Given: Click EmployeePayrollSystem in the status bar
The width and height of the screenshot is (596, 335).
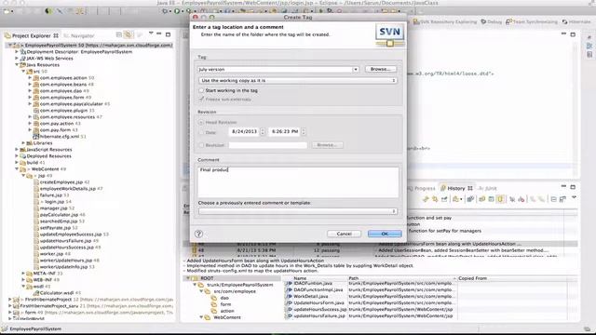Looking at the screenshot, I should [x=35, y=328].
